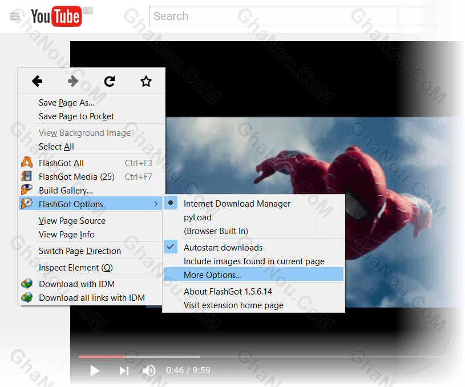Click the Download with IDM icon

27,284
